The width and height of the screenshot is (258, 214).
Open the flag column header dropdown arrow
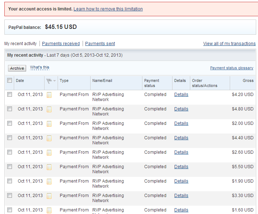(x=55, y=81)
